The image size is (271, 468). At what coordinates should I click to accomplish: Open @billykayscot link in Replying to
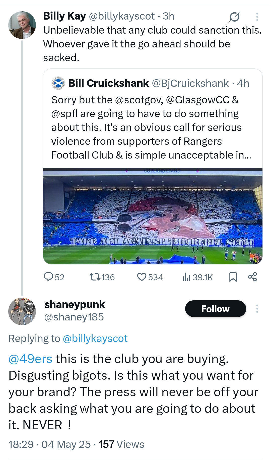click(x=95, y=339)
